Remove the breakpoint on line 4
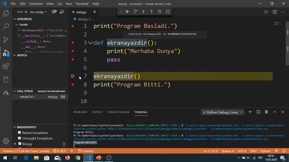289x162 pixels. click(x=73, y=51)
